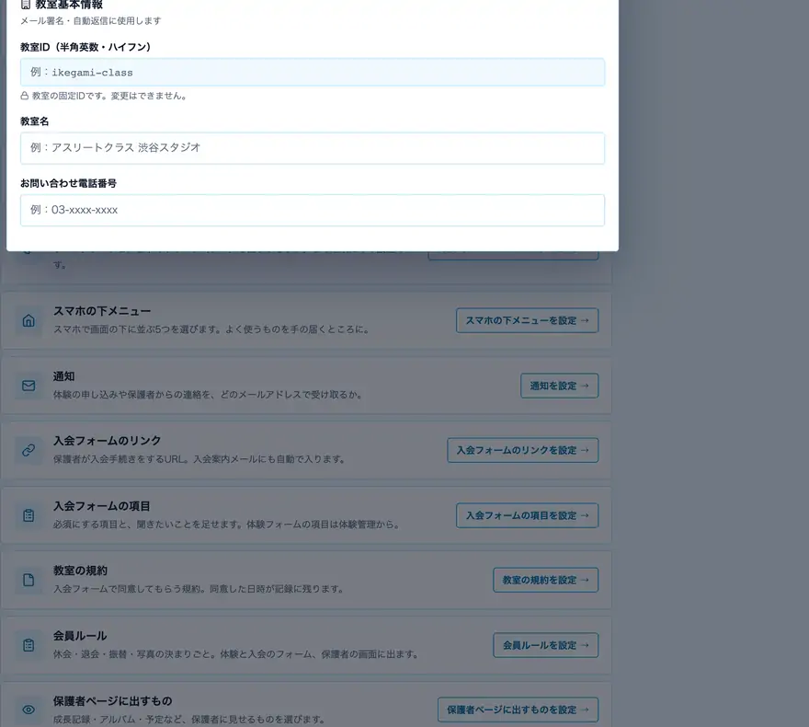Screen dimensions: 809x727
Task: Click the スマホの下メニュー heading
Action: point(102,311)
